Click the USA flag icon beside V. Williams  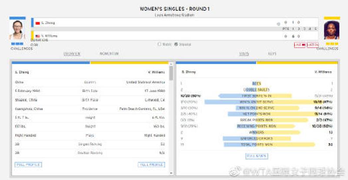(38, 36)
